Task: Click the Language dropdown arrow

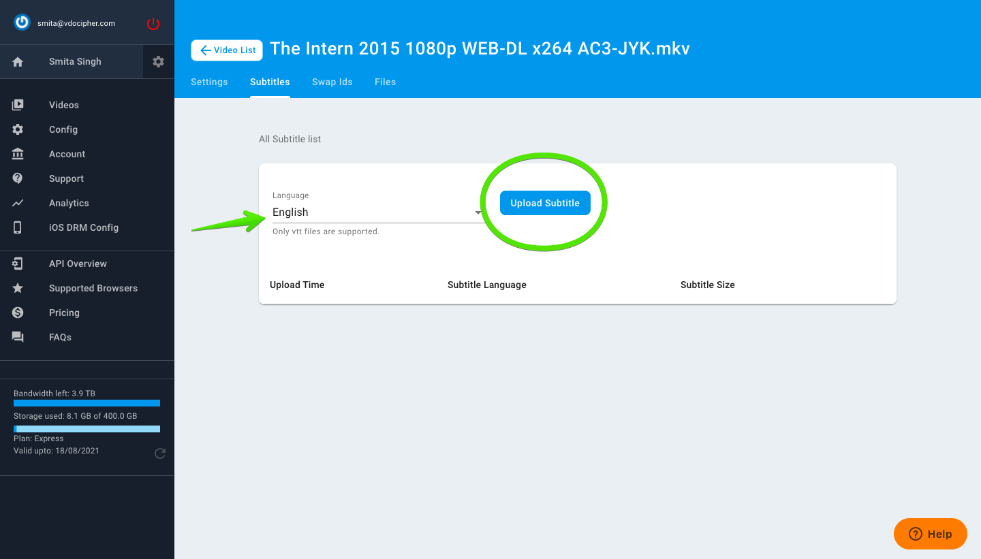Action: [x=478, y=212]
